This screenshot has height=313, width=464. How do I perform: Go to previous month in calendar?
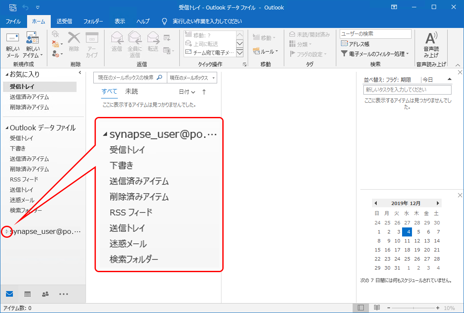376,203
